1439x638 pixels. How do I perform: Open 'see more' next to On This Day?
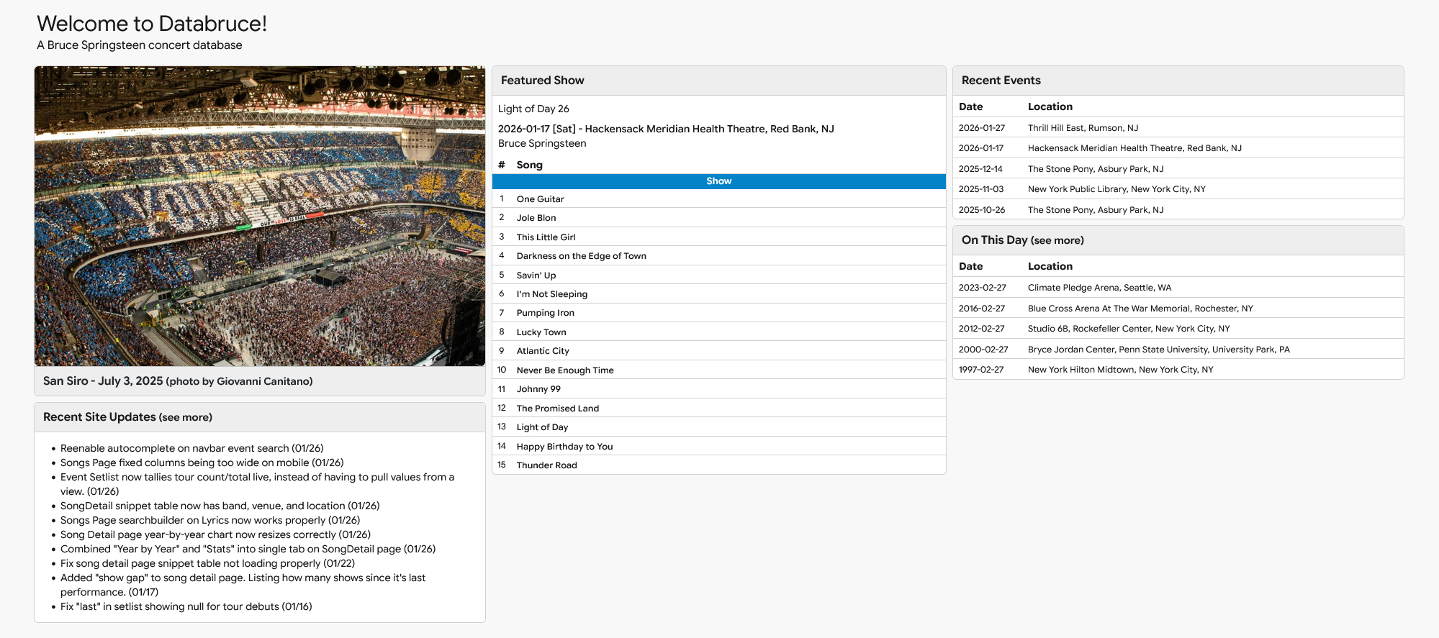[1057, 241]
